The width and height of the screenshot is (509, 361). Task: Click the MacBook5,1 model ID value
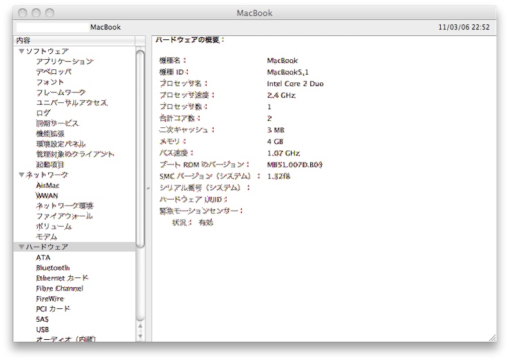click(288, 72)
